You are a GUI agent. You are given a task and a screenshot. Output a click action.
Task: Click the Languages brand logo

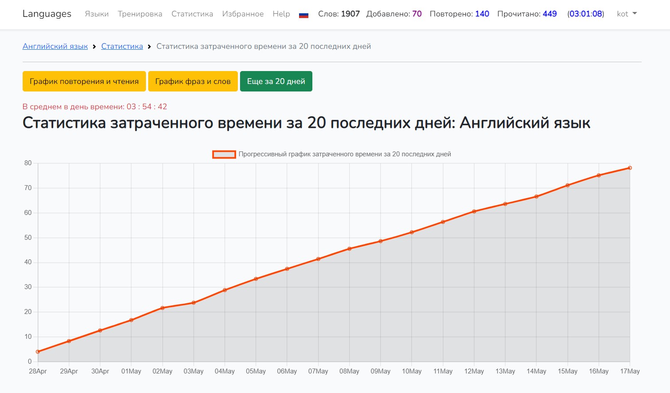(x=47, y=14)
